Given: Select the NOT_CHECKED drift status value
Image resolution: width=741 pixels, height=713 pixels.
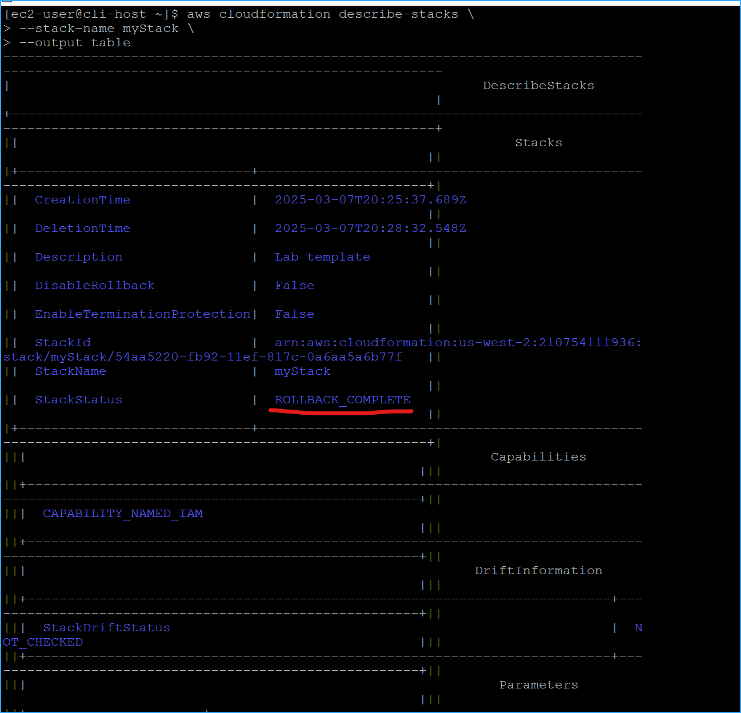Looking at the screenshot, I should click(42, 642).
